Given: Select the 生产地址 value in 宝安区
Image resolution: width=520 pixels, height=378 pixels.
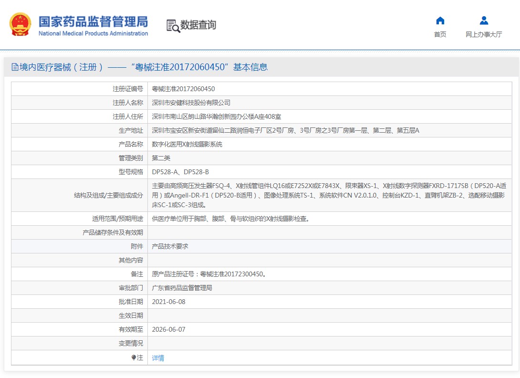Looking at the screenshot, I should click(286, 130).
